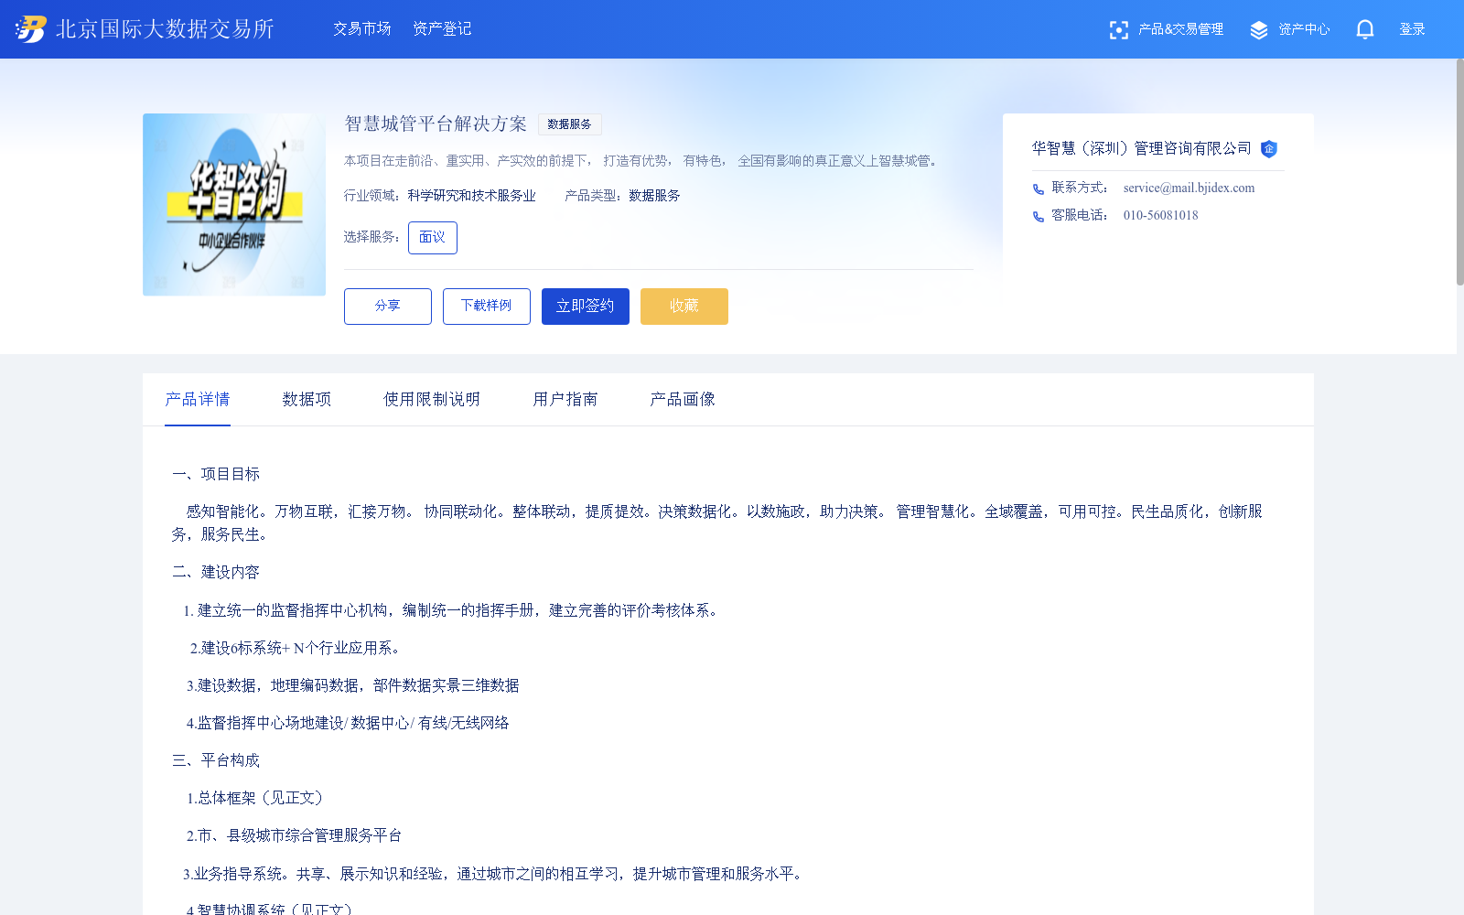Open 产品&交易管理 in the header
The width and height of the screenshot is (1464, 915).
[1180, 29]
